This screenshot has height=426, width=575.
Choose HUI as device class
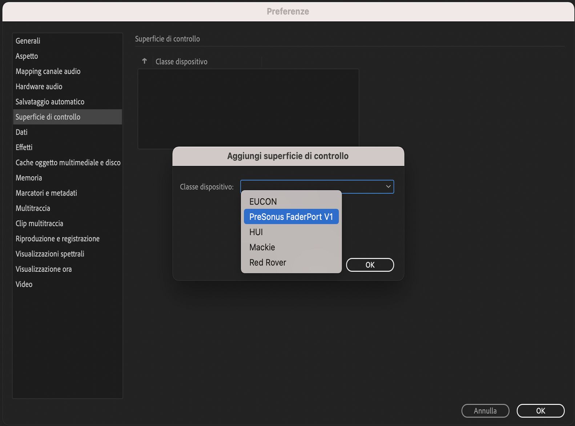tap(291, 232)
